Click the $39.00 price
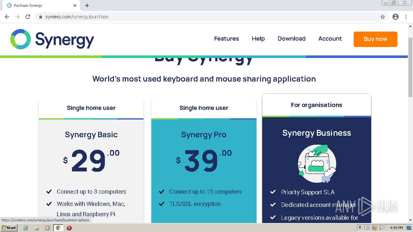This screenshot has width=413, height=232. point(204,160)
